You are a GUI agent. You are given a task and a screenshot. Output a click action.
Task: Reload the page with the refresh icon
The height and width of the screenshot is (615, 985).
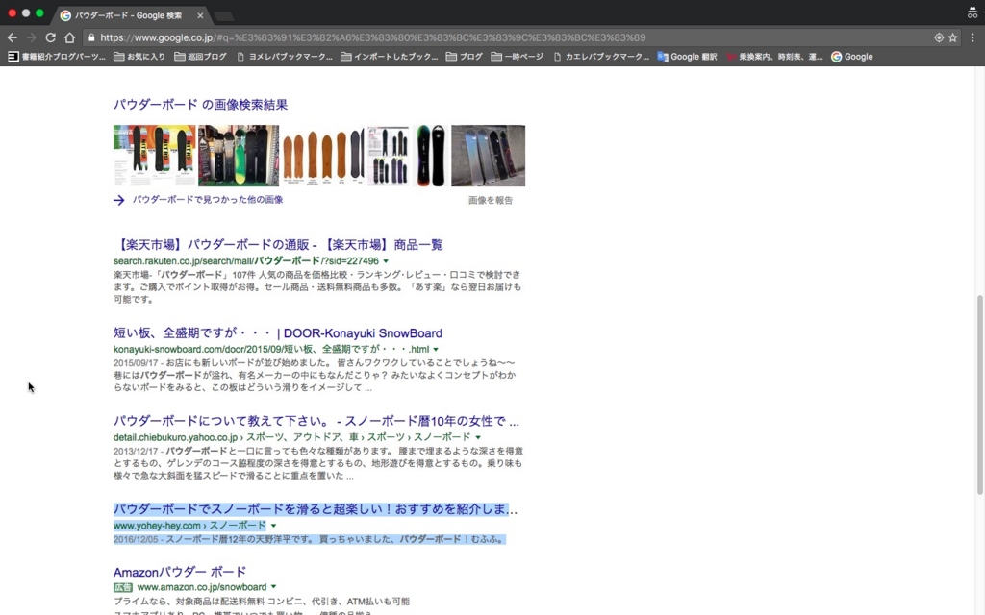click(50, 37)
